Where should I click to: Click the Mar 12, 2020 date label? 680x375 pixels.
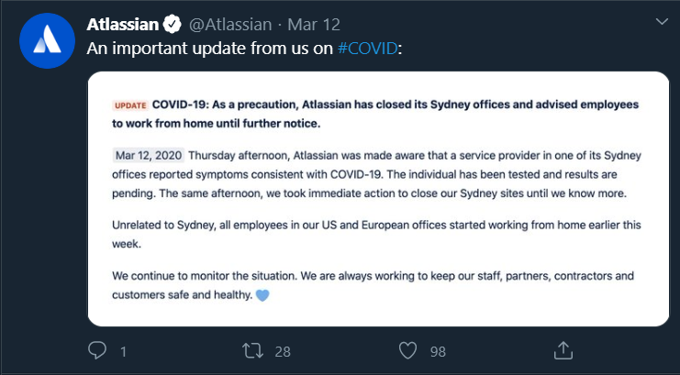149,155
